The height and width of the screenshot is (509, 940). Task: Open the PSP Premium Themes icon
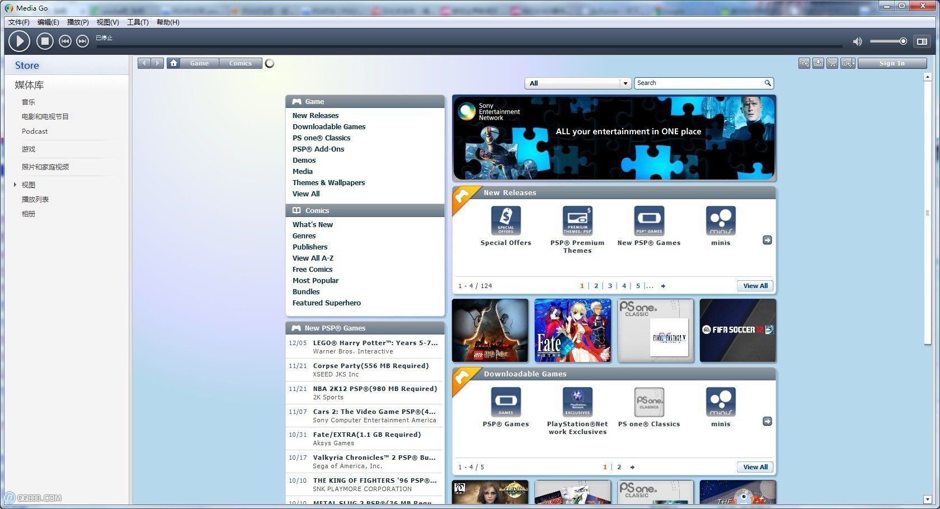click(577, 221)
